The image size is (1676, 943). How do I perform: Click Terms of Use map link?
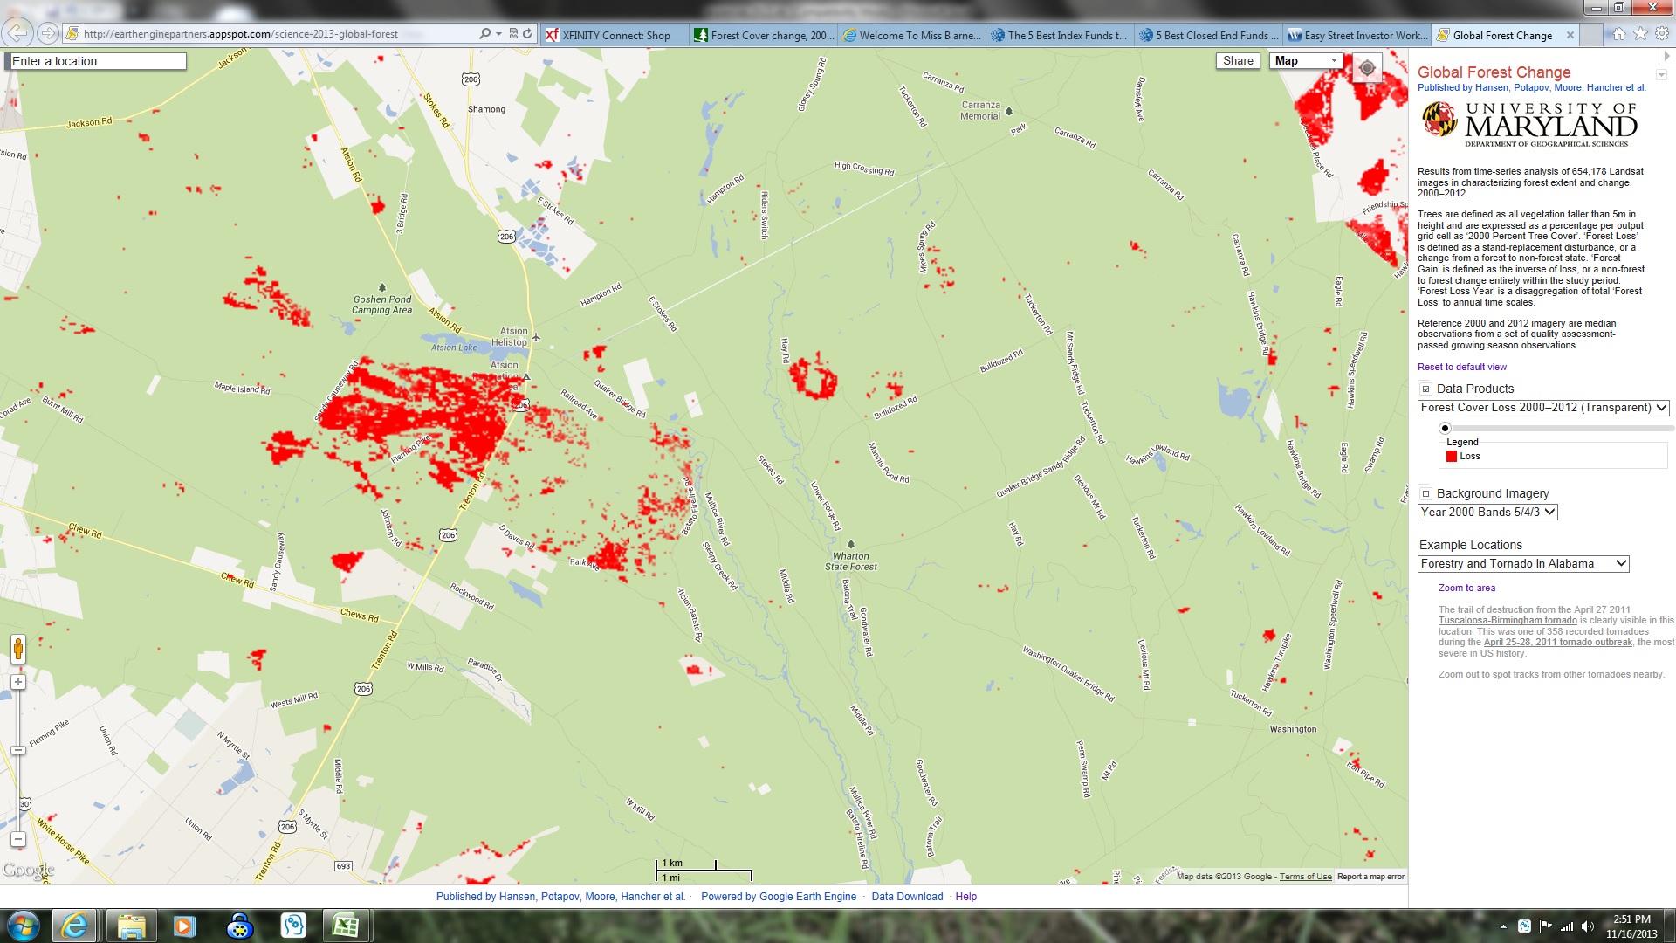[1305, 877]
